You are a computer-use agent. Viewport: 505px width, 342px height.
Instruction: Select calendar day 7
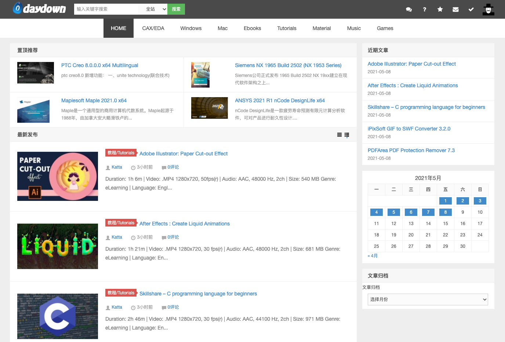tap(428, 212)
